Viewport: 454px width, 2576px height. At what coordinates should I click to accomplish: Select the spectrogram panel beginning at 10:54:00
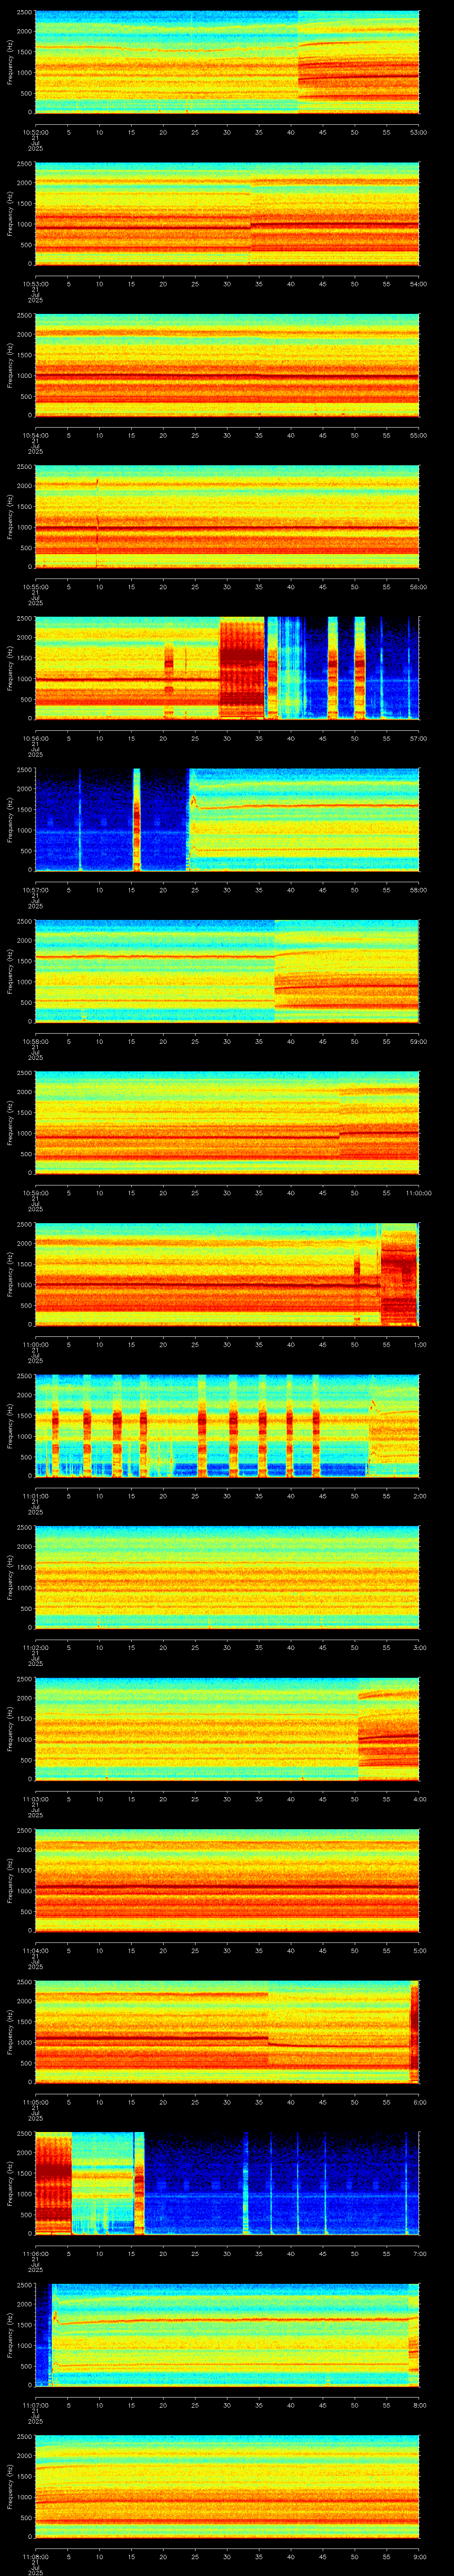point(227,365)
